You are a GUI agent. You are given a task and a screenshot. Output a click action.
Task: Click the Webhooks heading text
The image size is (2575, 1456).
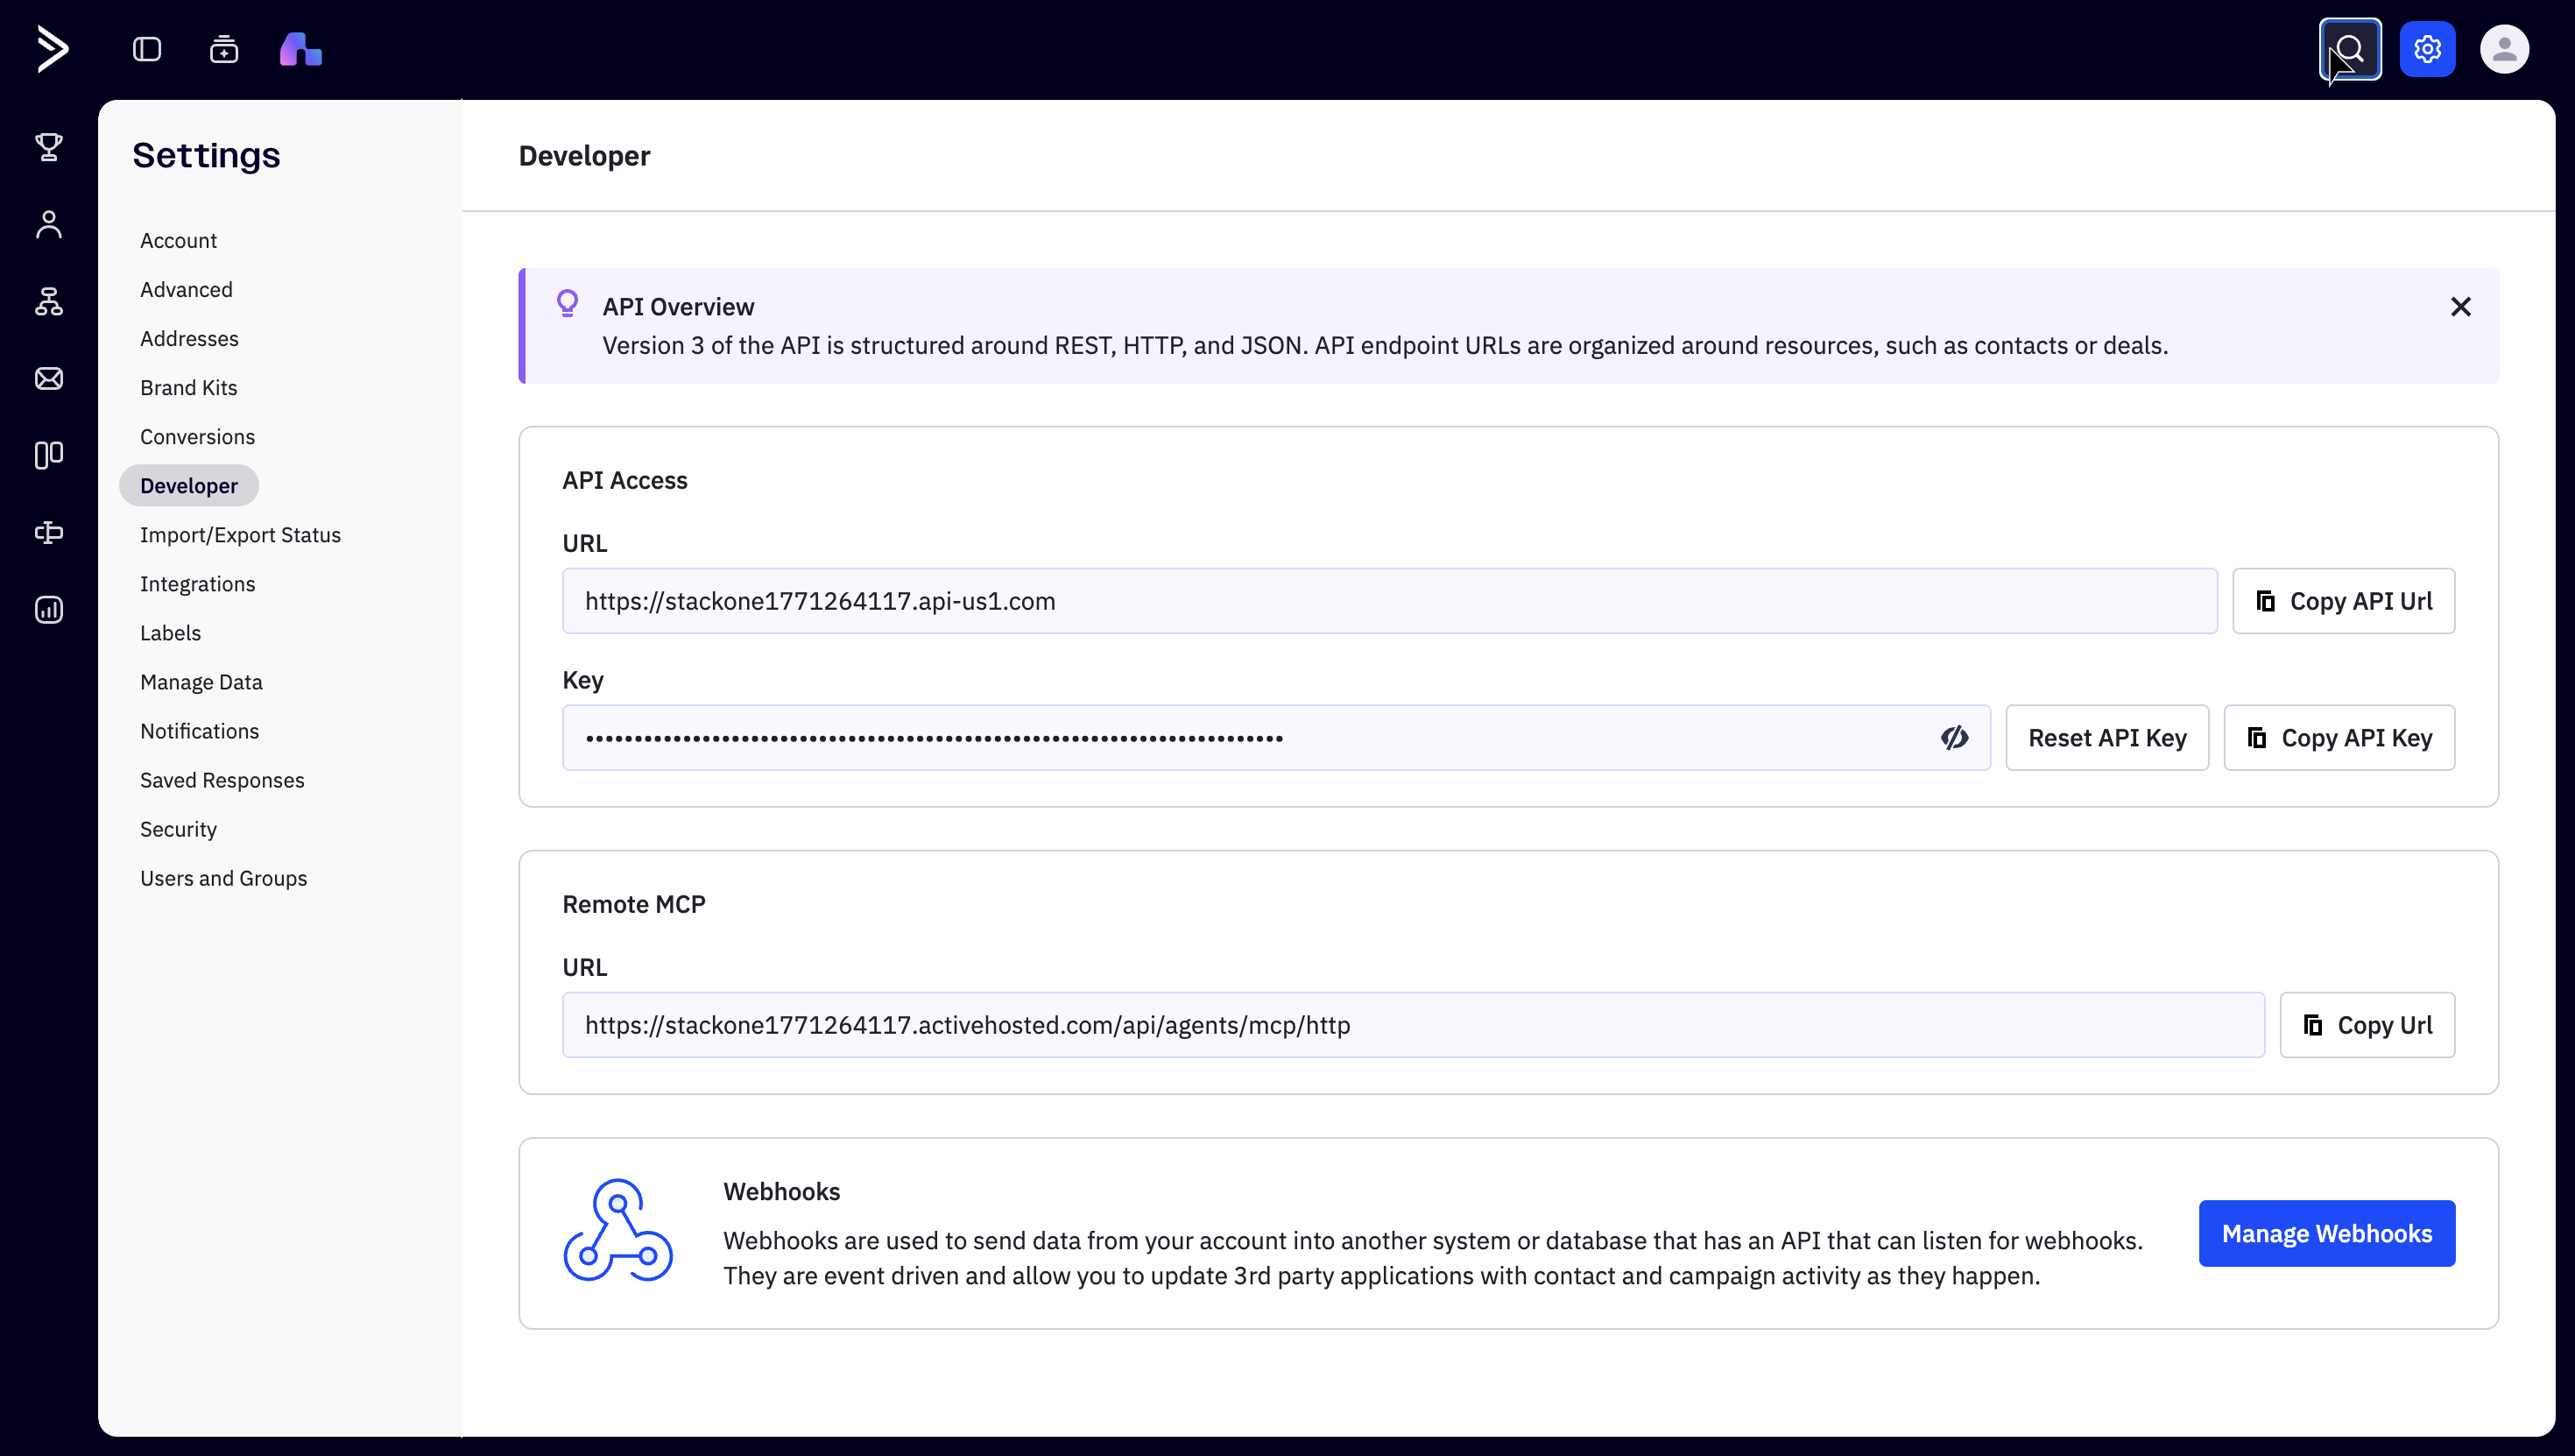tap(781, 1191)
